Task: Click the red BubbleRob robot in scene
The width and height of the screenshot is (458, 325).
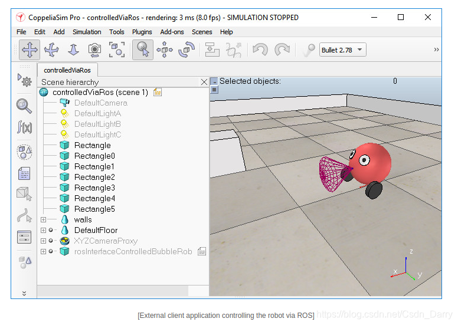Action: tap(370, 163)
